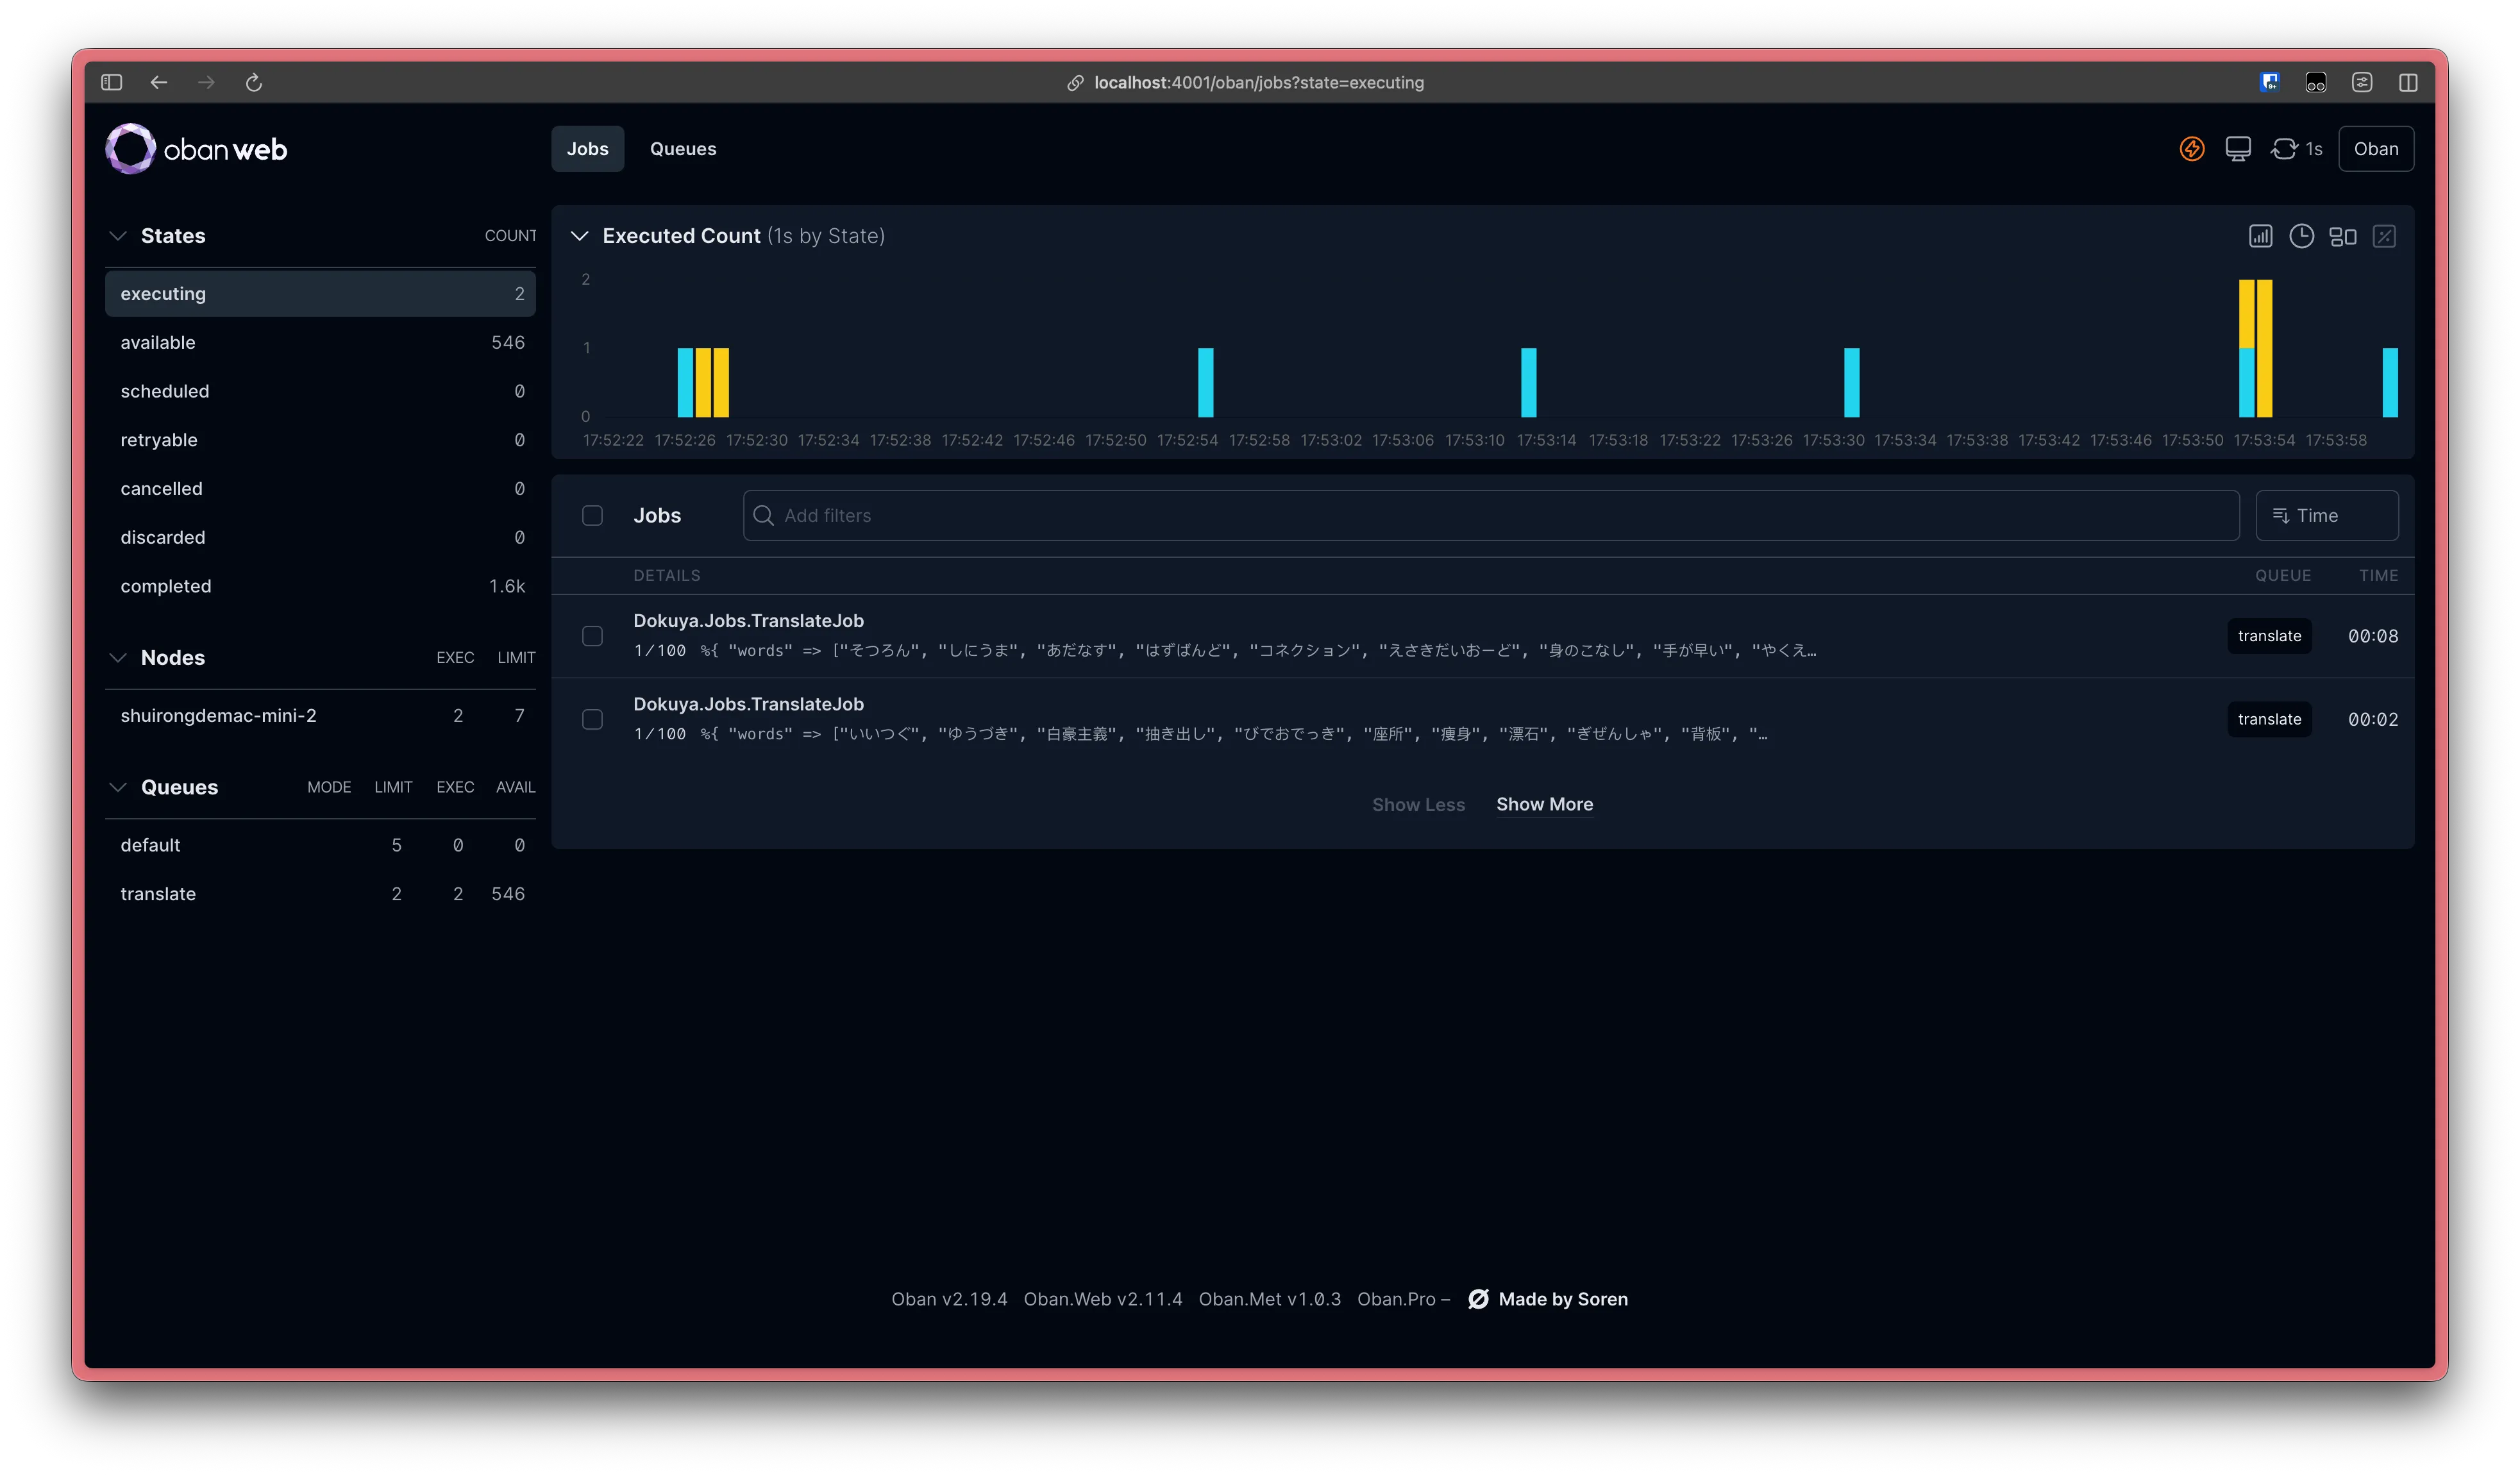The width and height of the screenshot is (2520, 1476).
Task: Click the percentile icon in chart header
Action: pyautogui.click(x=2384, y=236)
